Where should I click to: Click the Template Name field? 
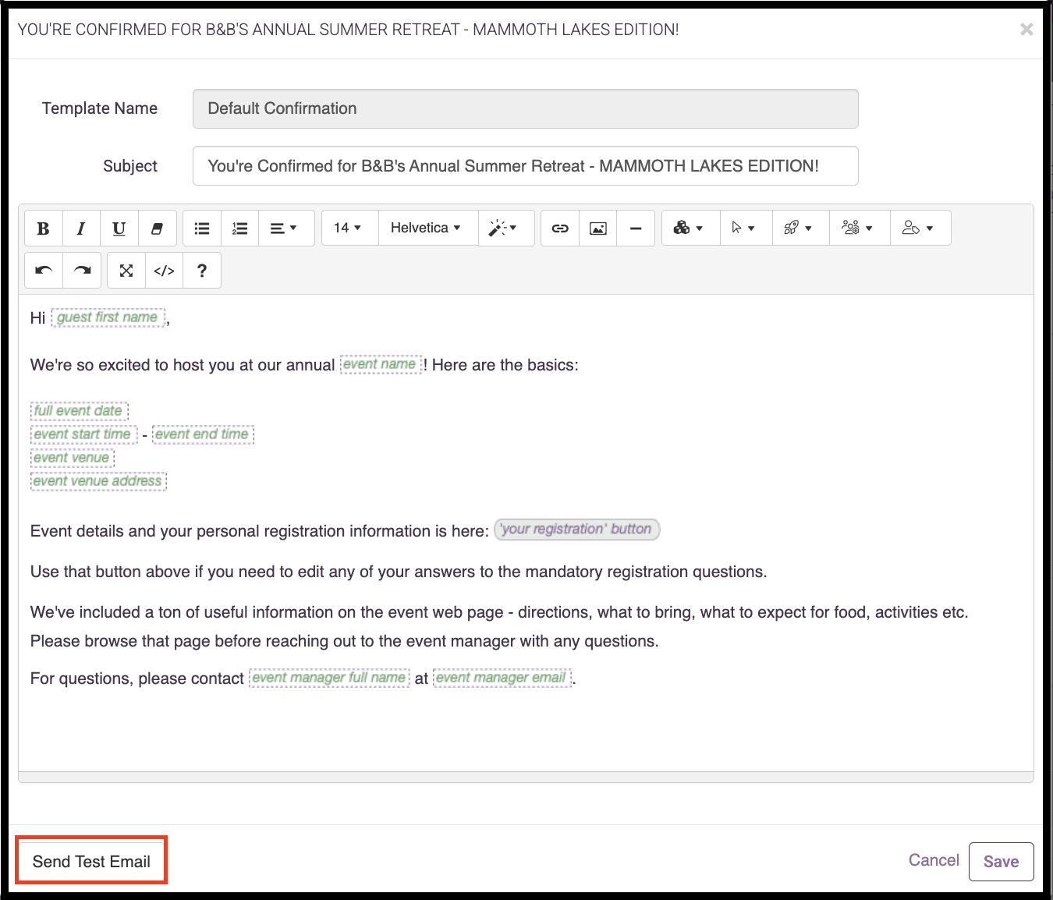tap(526, 108)
